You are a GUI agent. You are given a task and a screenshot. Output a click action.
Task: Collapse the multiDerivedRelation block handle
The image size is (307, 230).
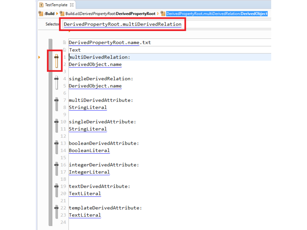(x=57, y=57)
